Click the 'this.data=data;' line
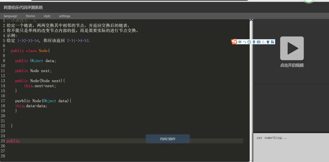Image resolution: width=329 pixels, height=162 pixels. 31,106
